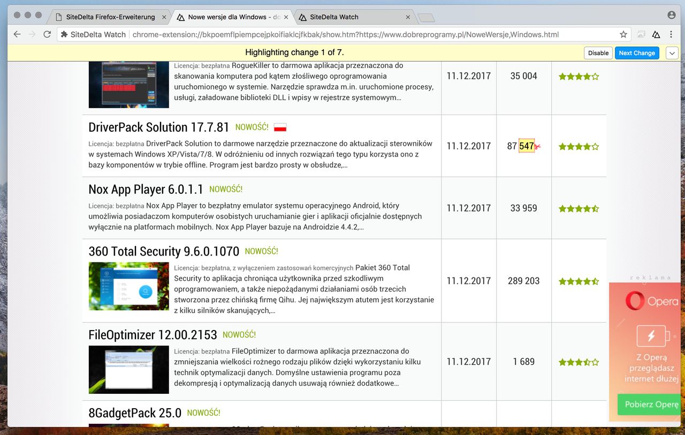Click the Opera ad text 'Z Operą przeglądasz internet dłużej'

(x=651, y=368)
